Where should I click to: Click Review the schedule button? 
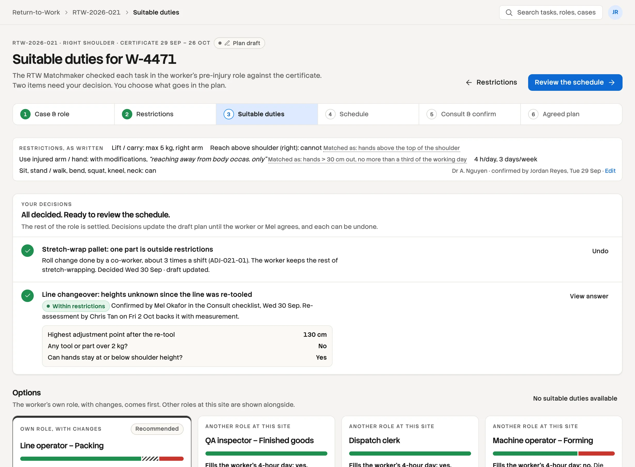click(575, 82)
